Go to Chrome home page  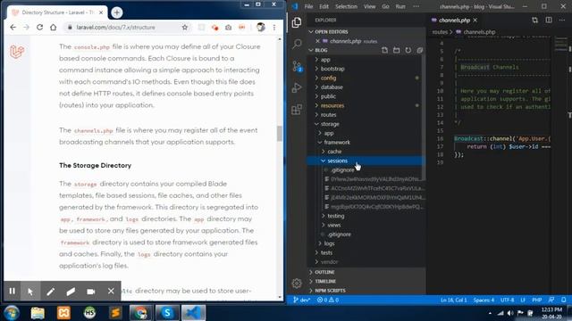pos(54,28)
